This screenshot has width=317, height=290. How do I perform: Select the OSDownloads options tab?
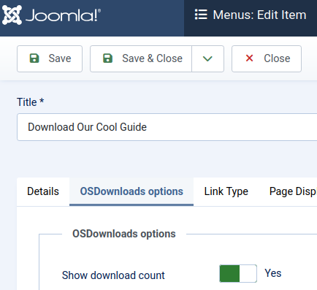(x=131, y=191)
